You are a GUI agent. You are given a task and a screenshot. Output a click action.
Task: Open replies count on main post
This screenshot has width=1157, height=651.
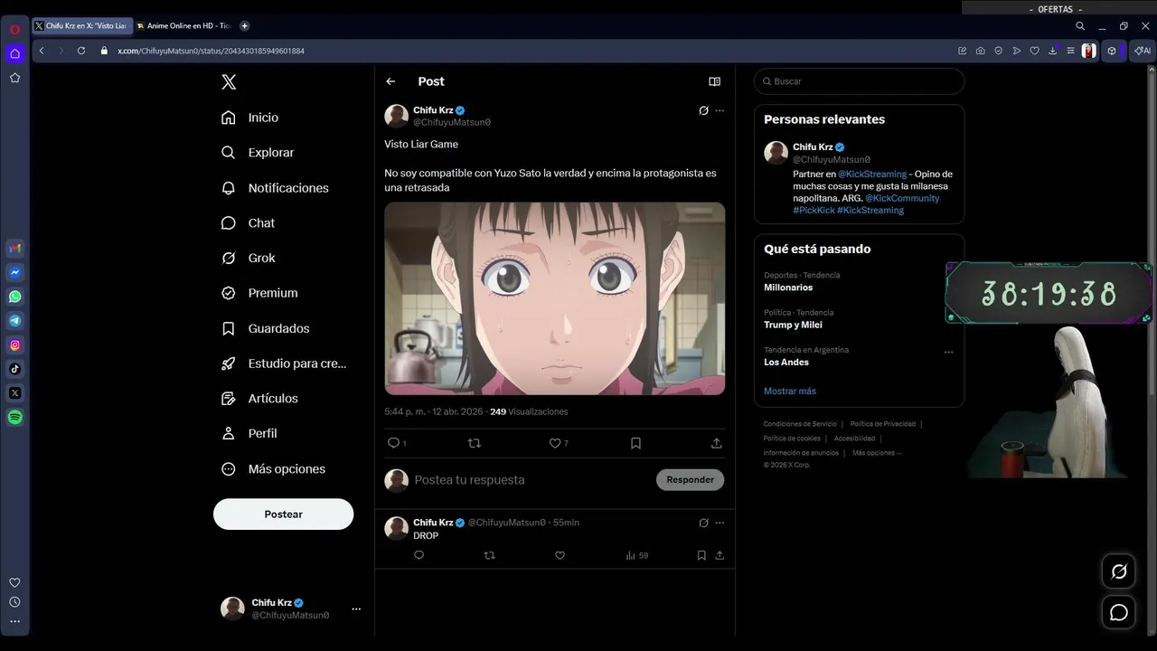coord(396,443)
